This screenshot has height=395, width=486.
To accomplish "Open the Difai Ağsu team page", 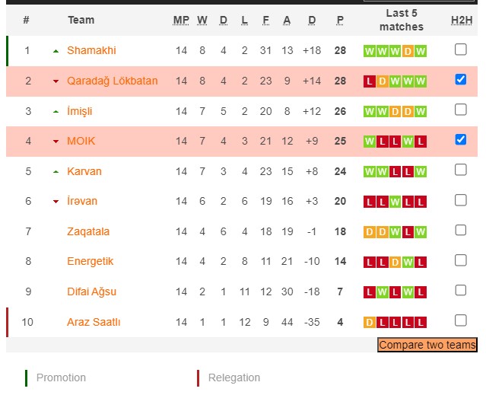I will click(x=91, y=291).
